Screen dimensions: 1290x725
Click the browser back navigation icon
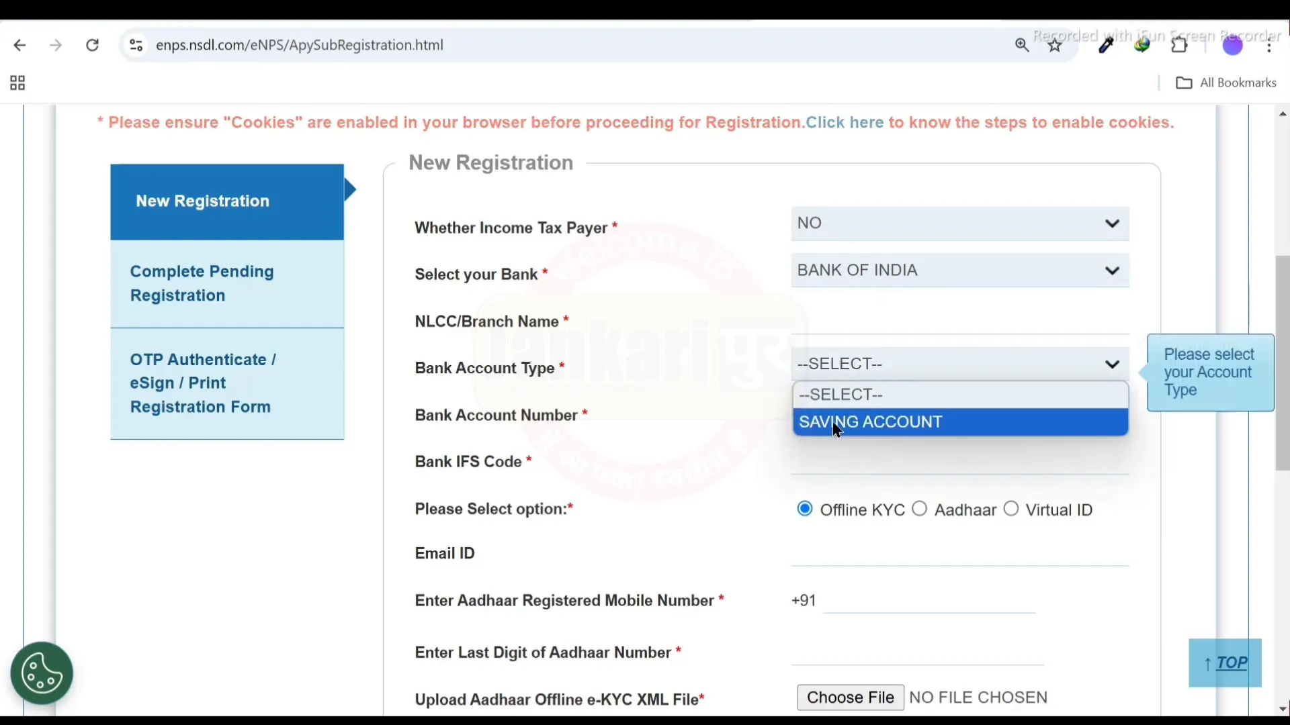coord(19,45)
